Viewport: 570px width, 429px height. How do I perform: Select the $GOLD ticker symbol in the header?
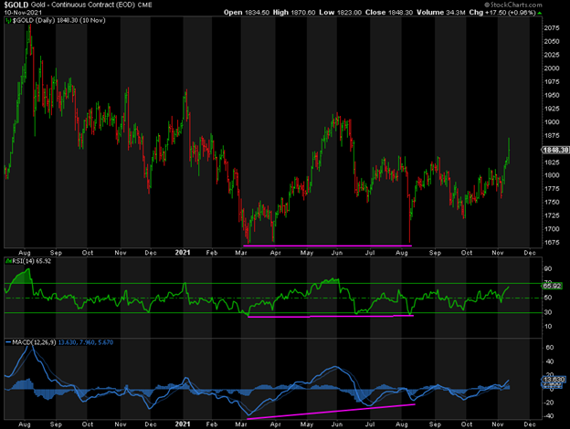[x=16, y=5]
